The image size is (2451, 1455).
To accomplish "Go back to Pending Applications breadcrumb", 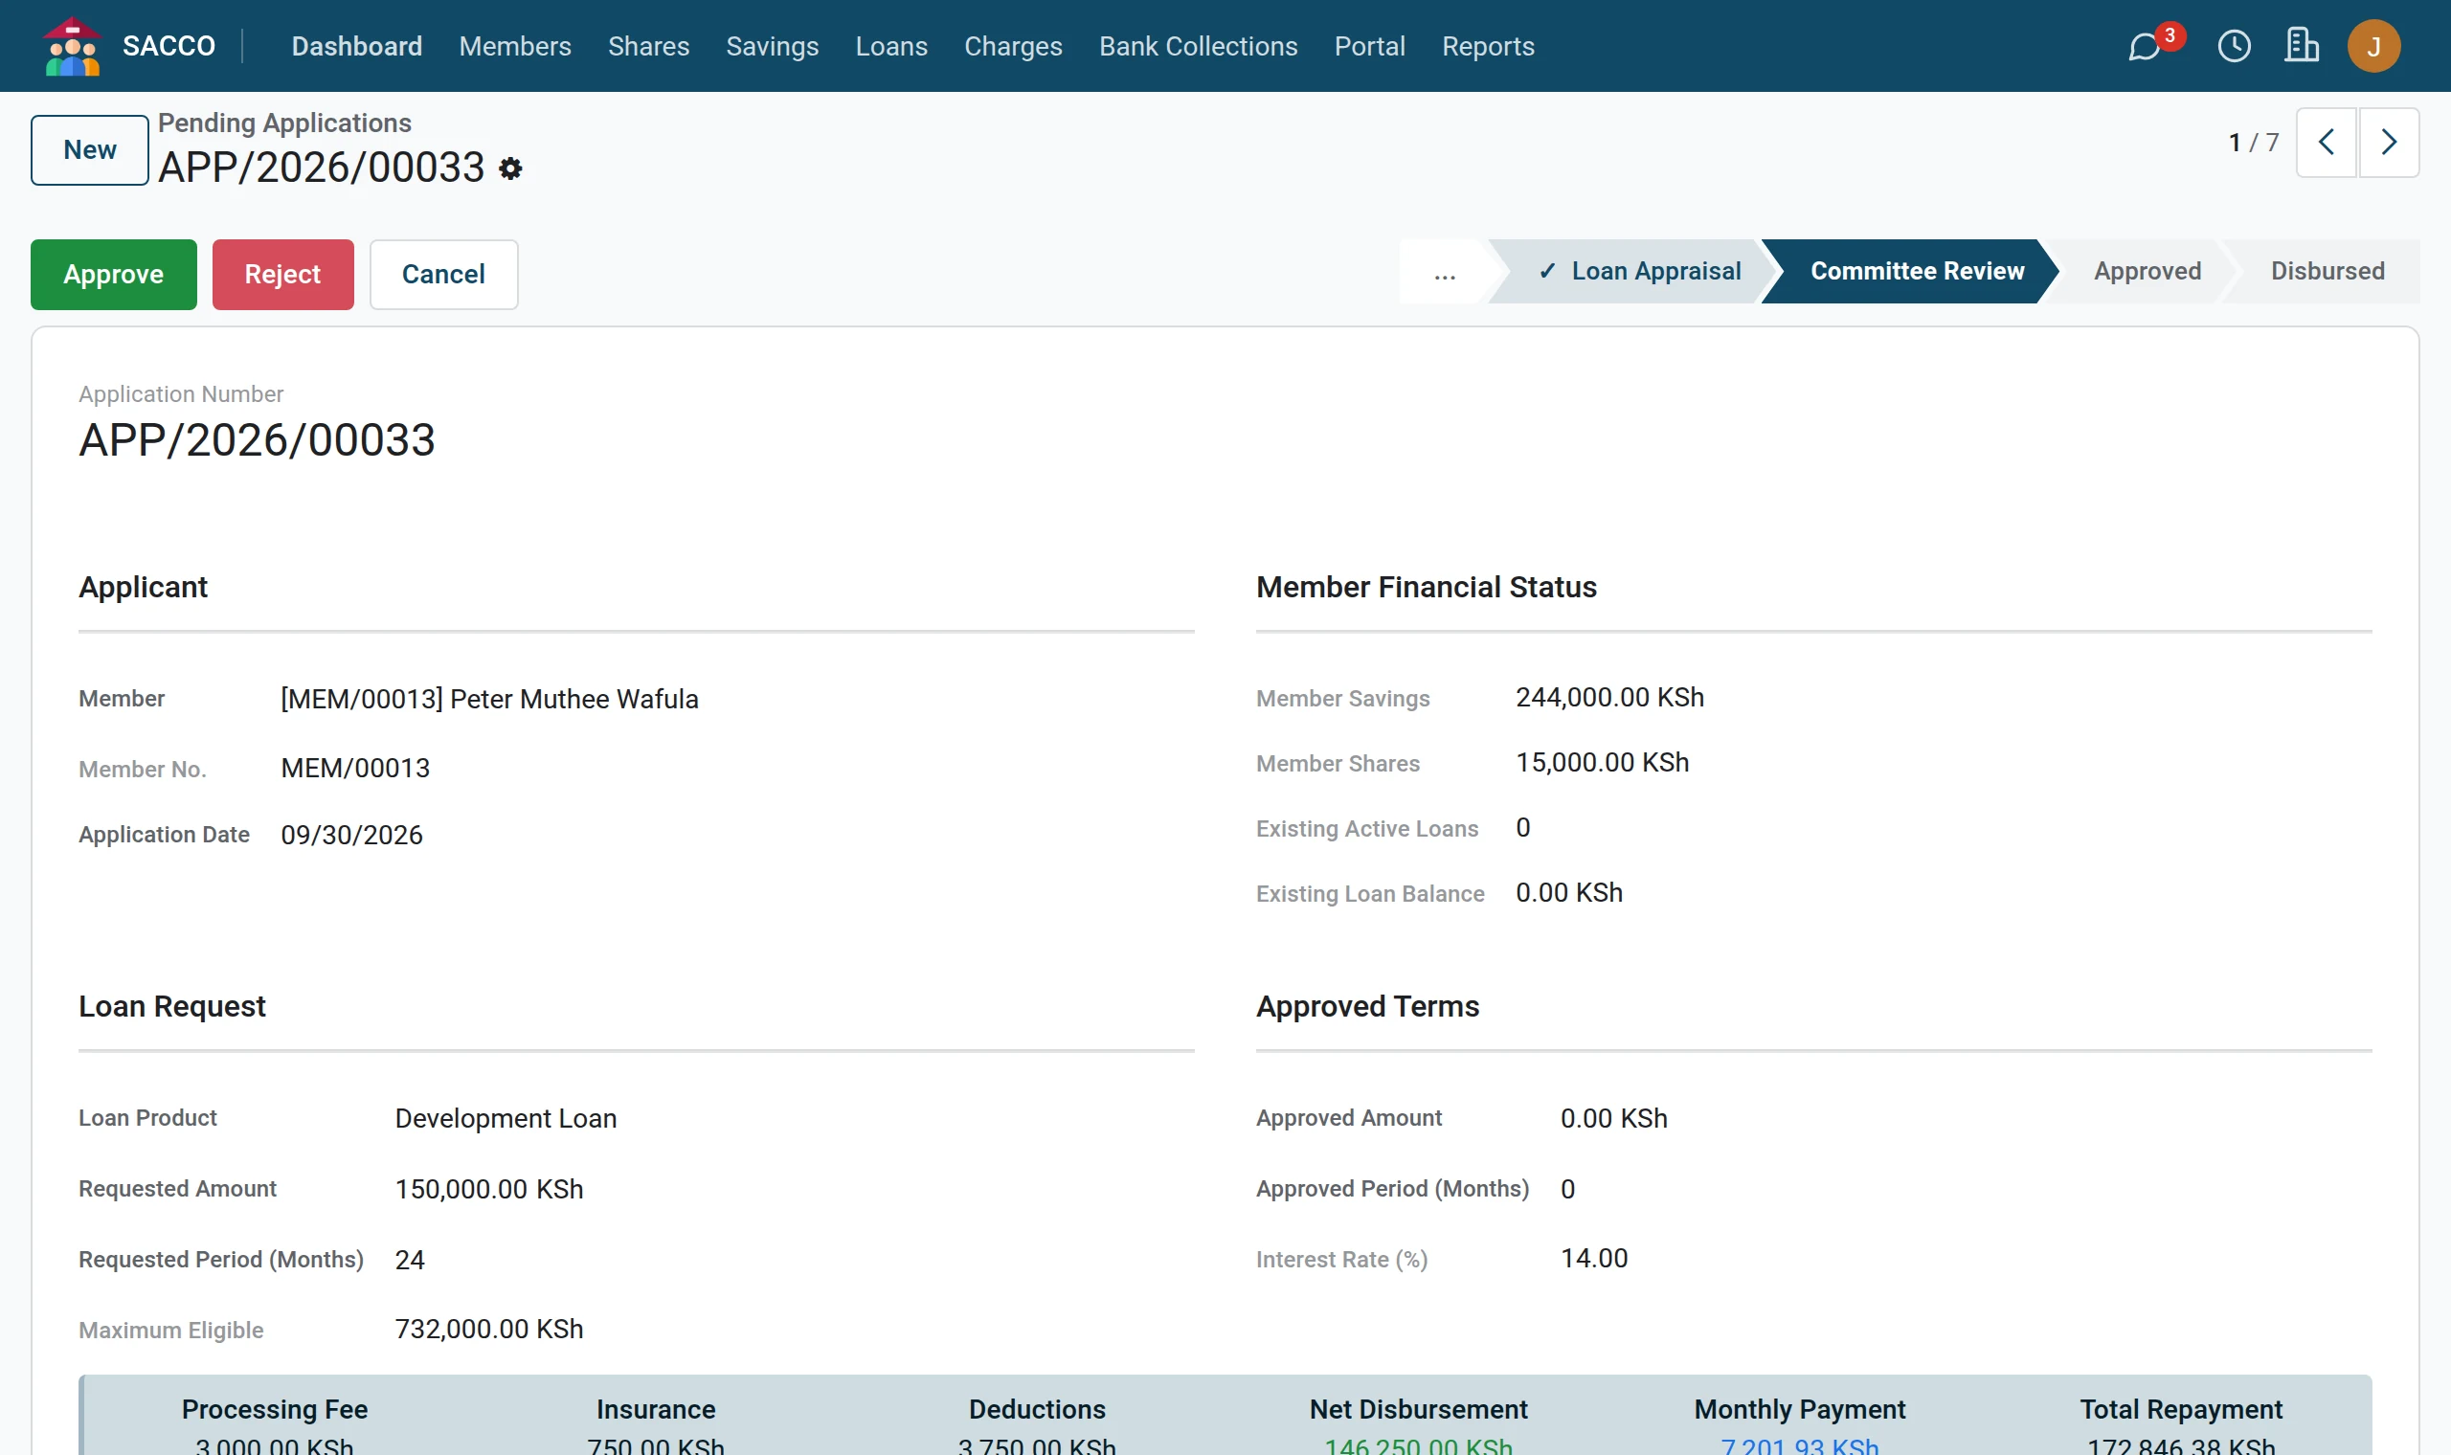I will tap(284, 123).
